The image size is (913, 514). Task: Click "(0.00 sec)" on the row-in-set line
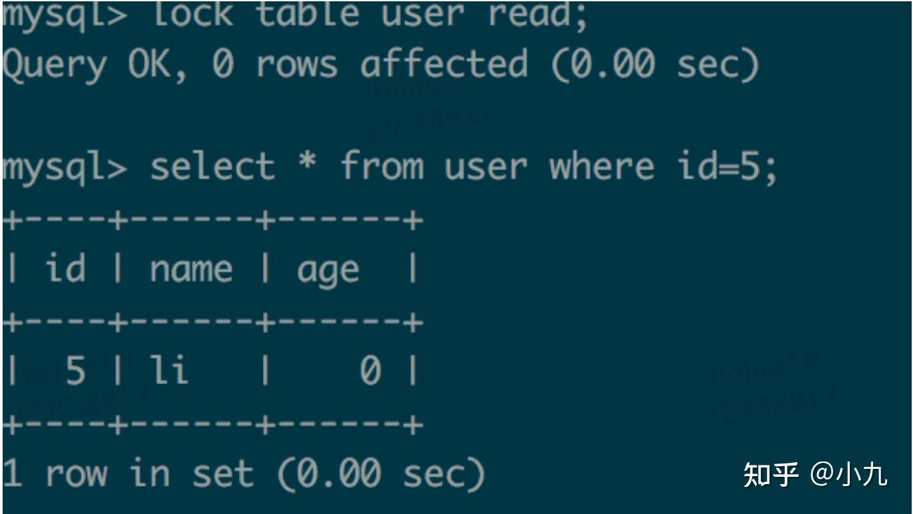[x=379, y=474]
